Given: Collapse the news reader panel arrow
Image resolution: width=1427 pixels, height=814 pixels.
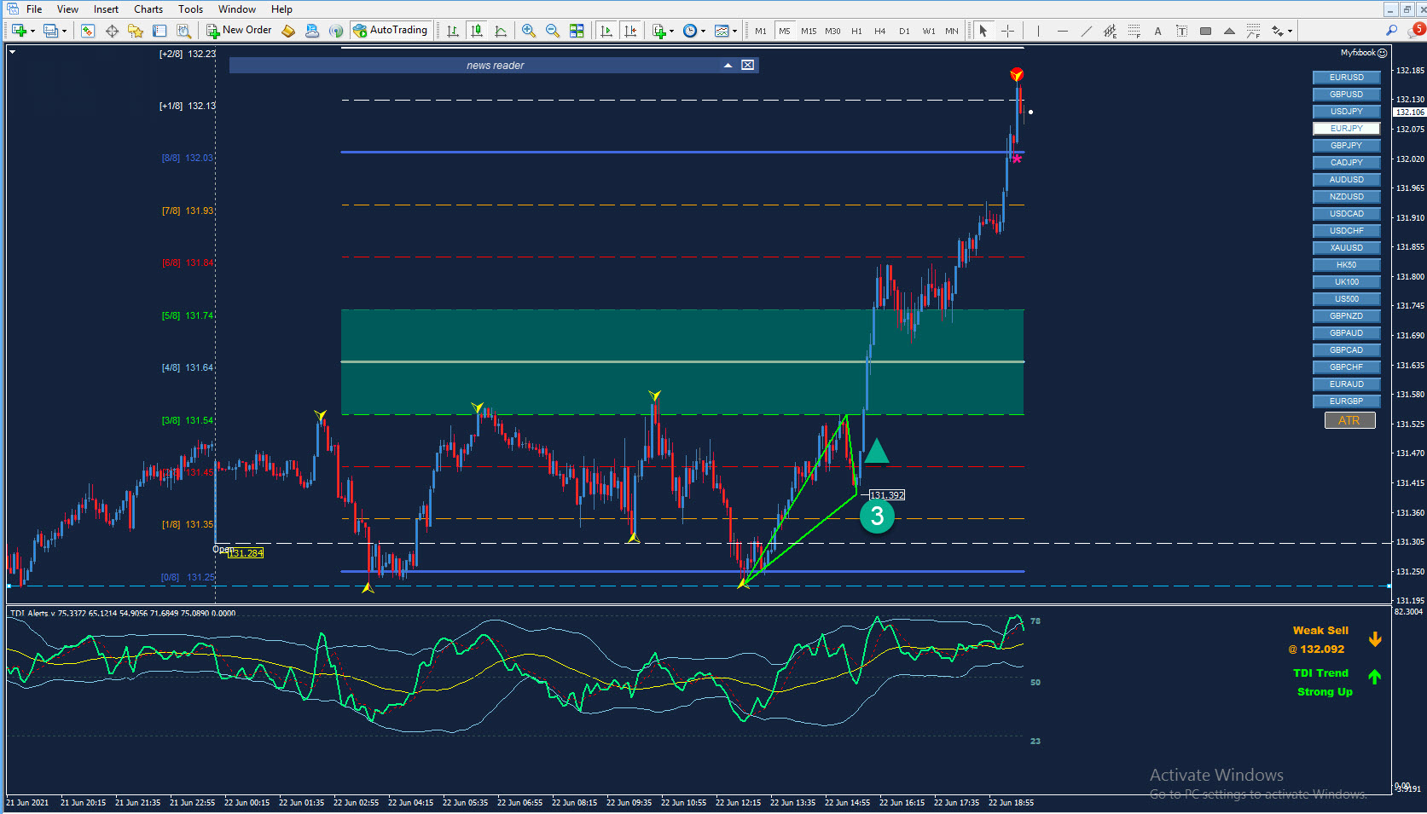Looking at the screenshot, I should 728,65.
